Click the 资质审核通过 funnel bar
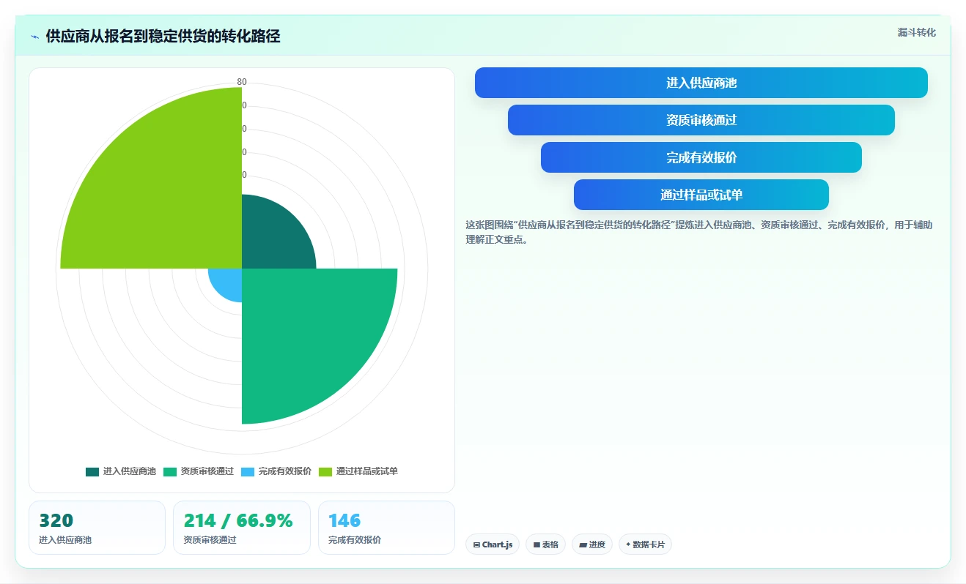The width and height of the screenshot is (966, 584). click(701, 120)
